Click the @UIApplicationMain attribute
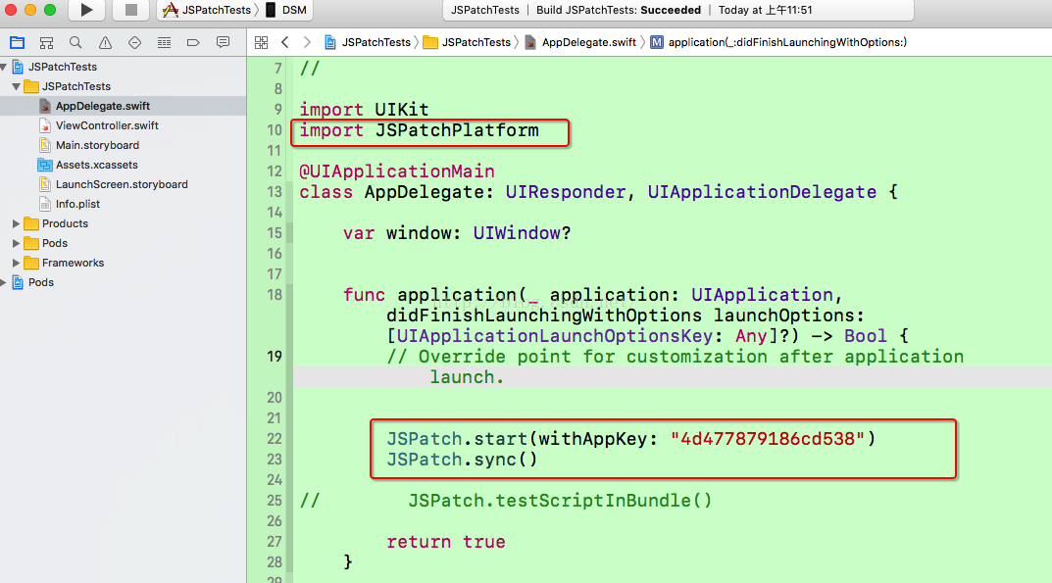Image resolution: width=1052 pixels, height=583 pixels. tap(396, 171)
